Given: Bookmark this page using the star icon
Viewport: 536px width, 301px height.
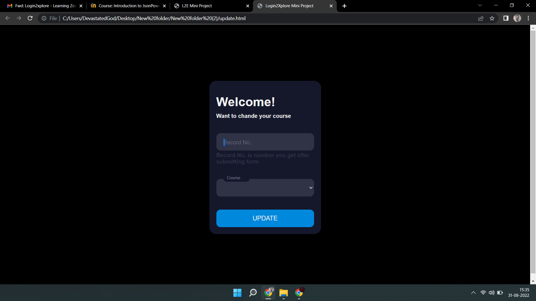Looking at the screenshot, I should tap(492, 18).
